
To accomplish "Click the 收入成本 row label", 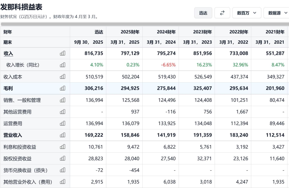I will coord(13,77).
